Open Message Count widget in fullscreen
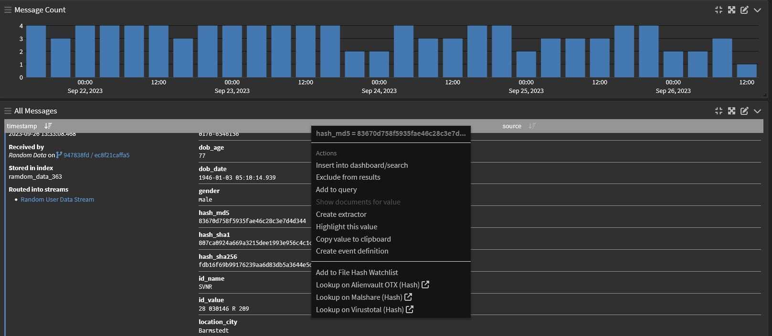This screenshot has height=336, width=772. tap(731, 10)
